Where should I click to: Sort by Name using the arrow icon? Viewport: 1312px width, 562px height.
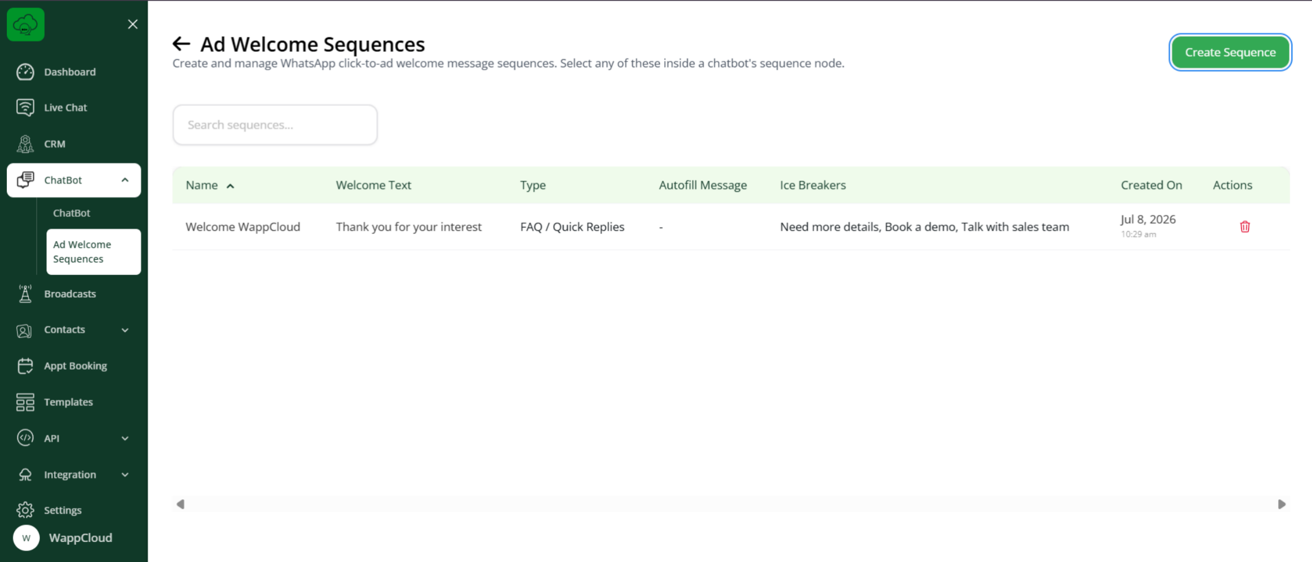point(230,186)
